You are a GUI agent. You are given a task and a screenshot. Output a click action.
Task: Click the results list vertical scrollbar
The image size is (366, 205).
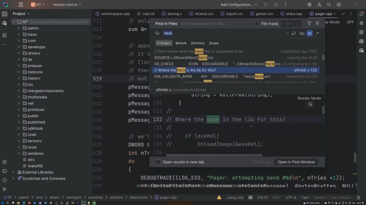pos(323,57)
